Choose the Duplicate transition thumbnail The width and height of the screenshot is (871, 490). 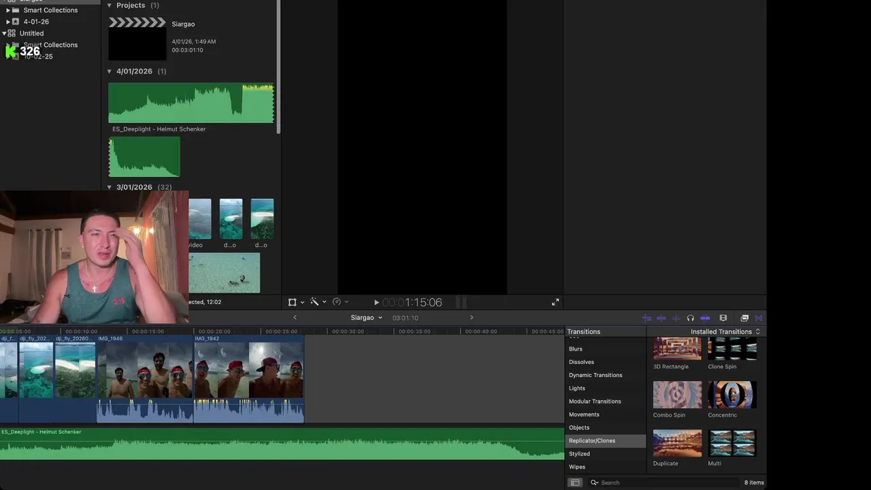[677, 443]
